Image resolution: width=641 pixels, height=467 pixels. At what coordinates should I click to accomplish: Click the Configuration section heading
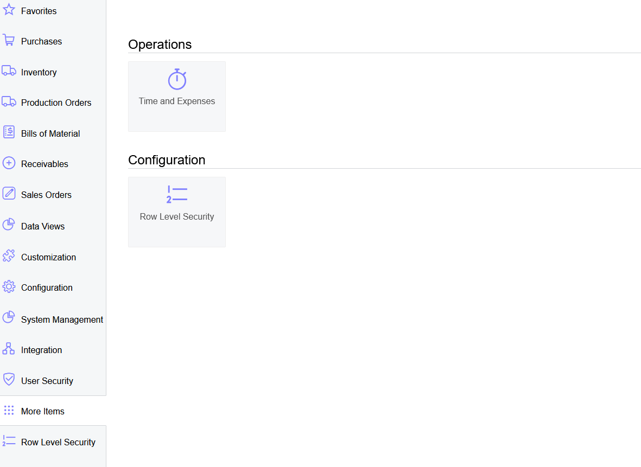click(x=167, y=160)
